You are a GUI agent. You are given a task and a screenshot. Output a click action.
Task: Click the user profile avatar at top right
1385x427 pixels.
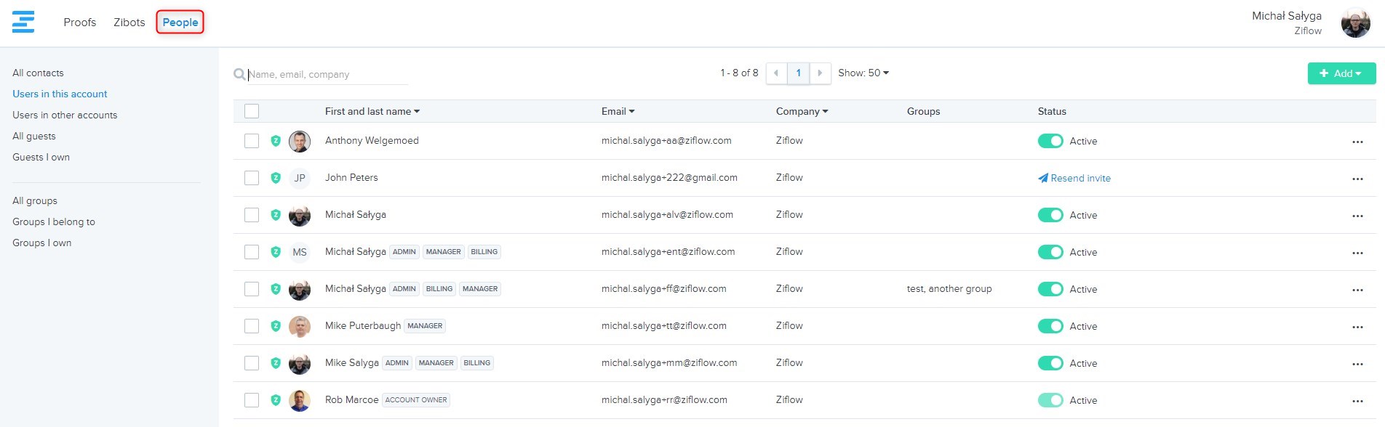click(x=1355, y=23)
